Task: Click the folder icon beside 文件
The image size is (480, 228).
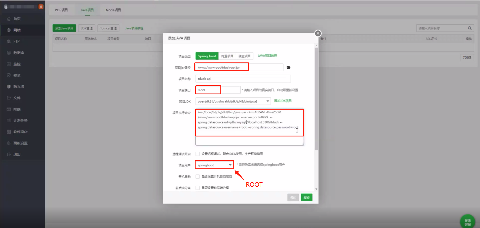Action: click(9, 98)
